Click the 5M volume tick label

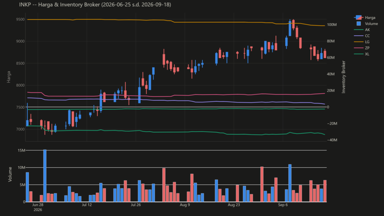22,185
